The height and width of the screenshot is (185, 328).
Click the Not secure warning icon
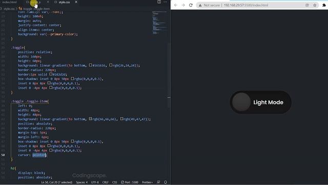point(200,5)
